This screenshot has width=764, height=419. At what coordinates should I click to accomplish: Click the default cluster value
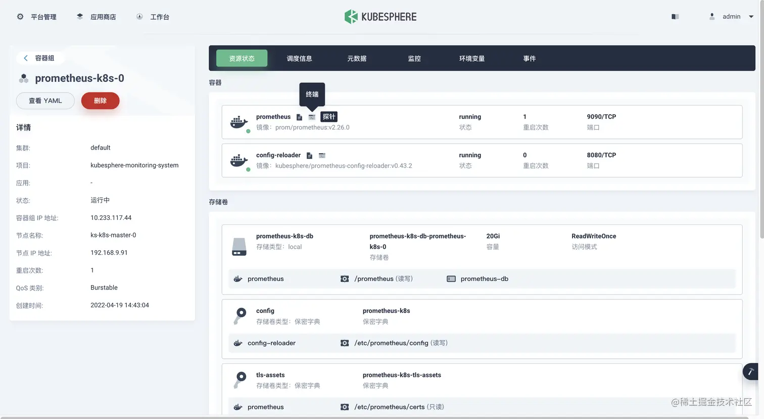101,148
